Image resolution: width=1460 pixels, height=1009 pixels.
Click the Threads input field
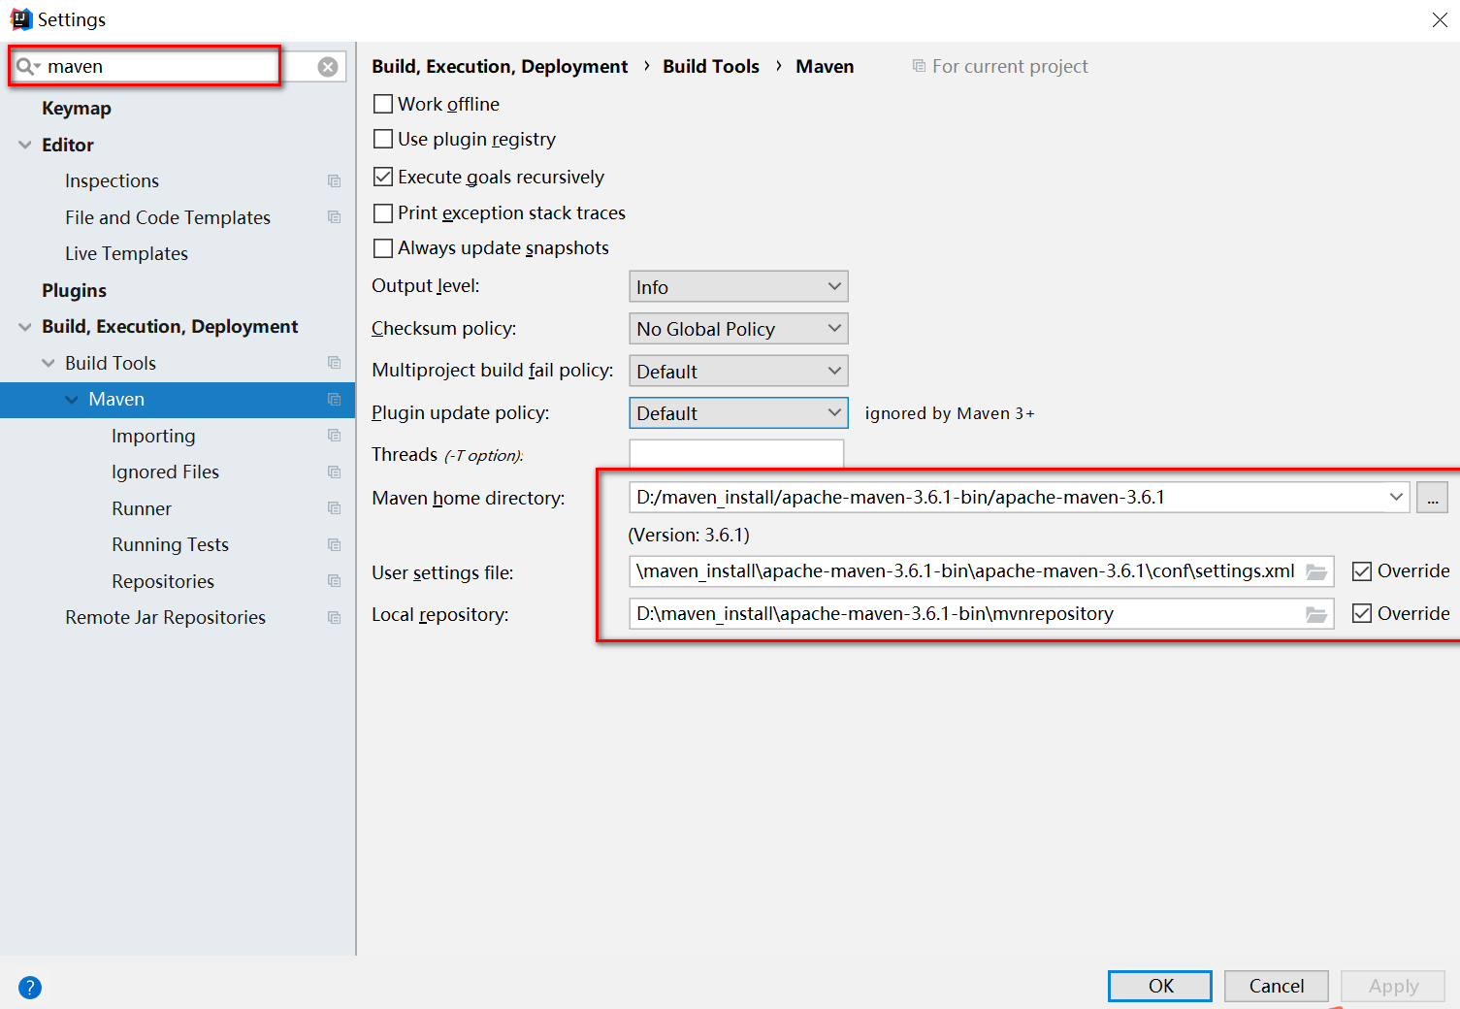pos(736,454)
